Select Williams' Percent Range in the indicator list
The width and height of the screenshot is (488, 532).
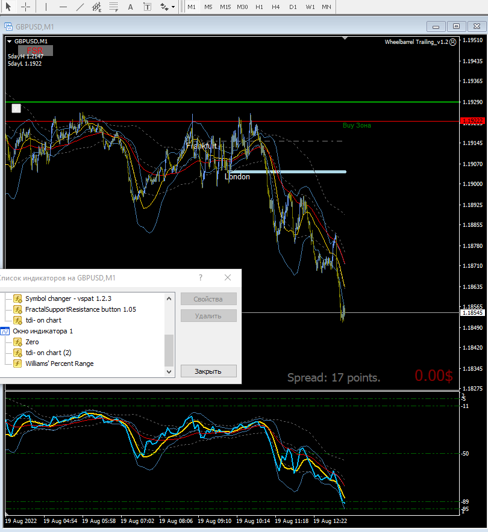pyautogui.click(x=59, y=363)
